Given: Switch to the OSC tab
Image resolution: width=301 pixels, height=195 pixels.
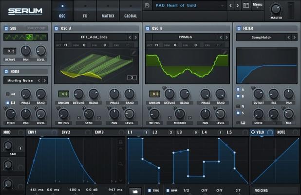Looking at the screenshot, I should (x=62, y=11).
